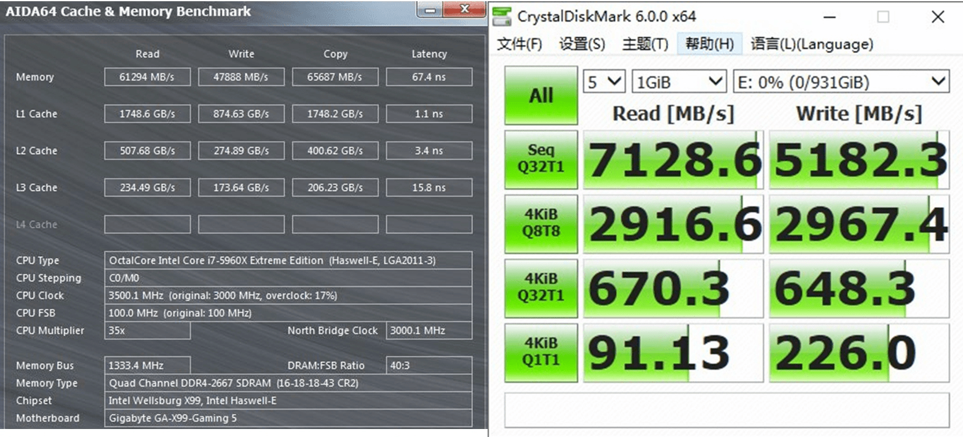
Task: Click the 4KiB Q8T8 read result 2916.6
Action: (x=673, y=224)
